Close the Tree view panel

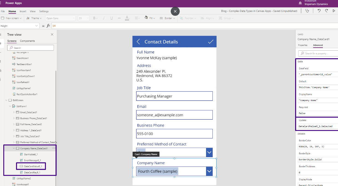(52, 34)
